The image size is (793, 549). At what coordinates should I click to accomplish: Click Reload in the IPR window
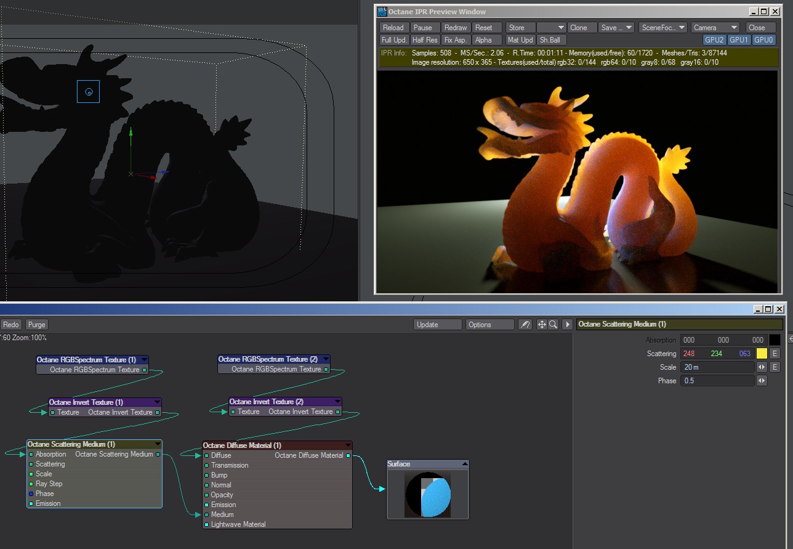tap(394, 28)
